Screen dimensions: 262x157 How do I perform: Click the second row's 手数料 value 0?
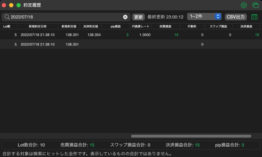coord(202,44)
